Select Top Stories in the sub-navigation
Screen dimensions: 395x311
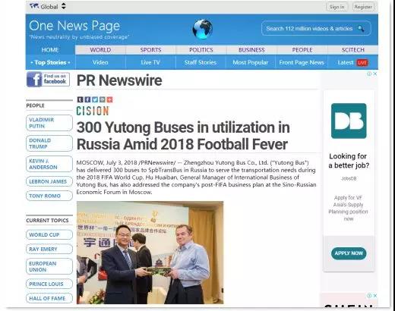[50, 62]
